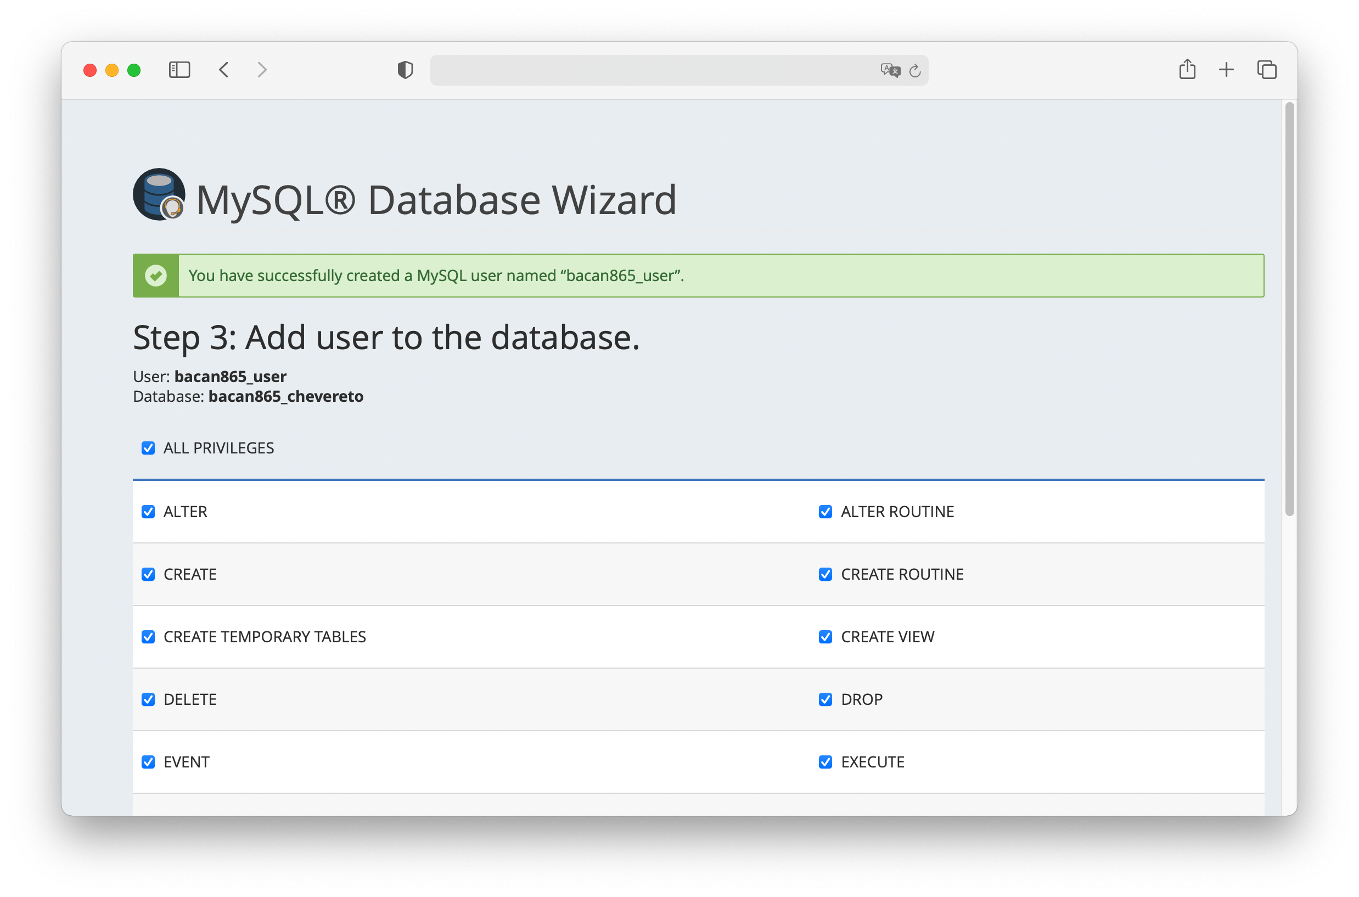Screen dimensions: 1359x897
Task: Click the forward navigation arrow
Action: click(262, 70)
